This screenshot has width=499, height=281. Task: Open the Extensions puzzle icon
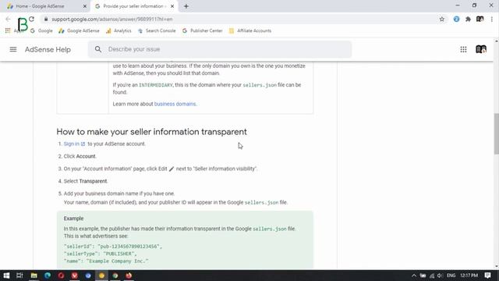coord(468,19)
